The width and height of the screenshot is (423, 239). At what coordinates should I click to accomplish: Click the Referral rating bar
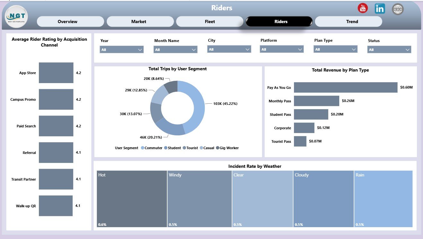[56, 153]
